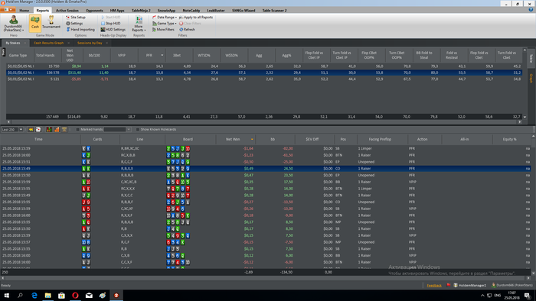This screenshot has width=536, height=301.
Task: Open Hand Importing
Action: pyautogui.click(x=80, y=30)
